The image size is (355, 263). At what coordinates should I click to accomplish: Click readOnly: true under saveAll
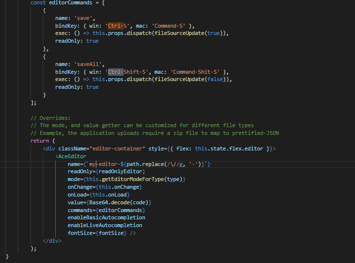pyautogui.click(x=77, y=87)
